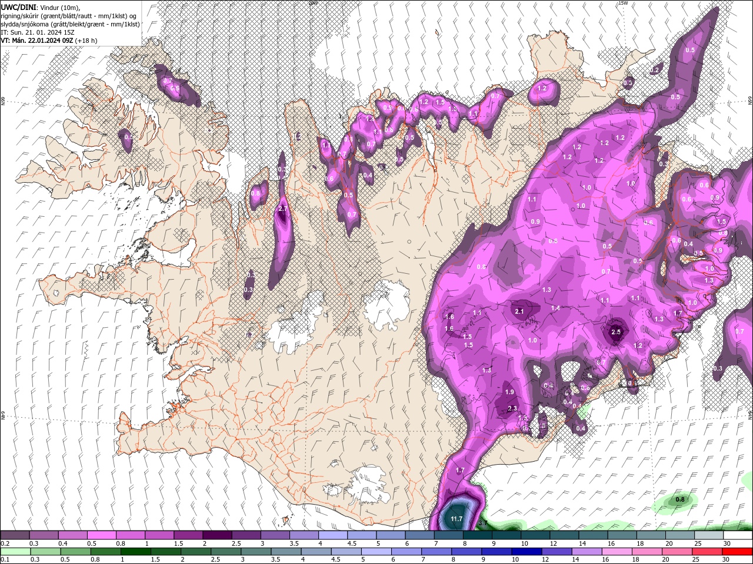Select the magenta 1.5 swatch in the top legend
This screenshot has height=564, width=753.
point(188,535)
